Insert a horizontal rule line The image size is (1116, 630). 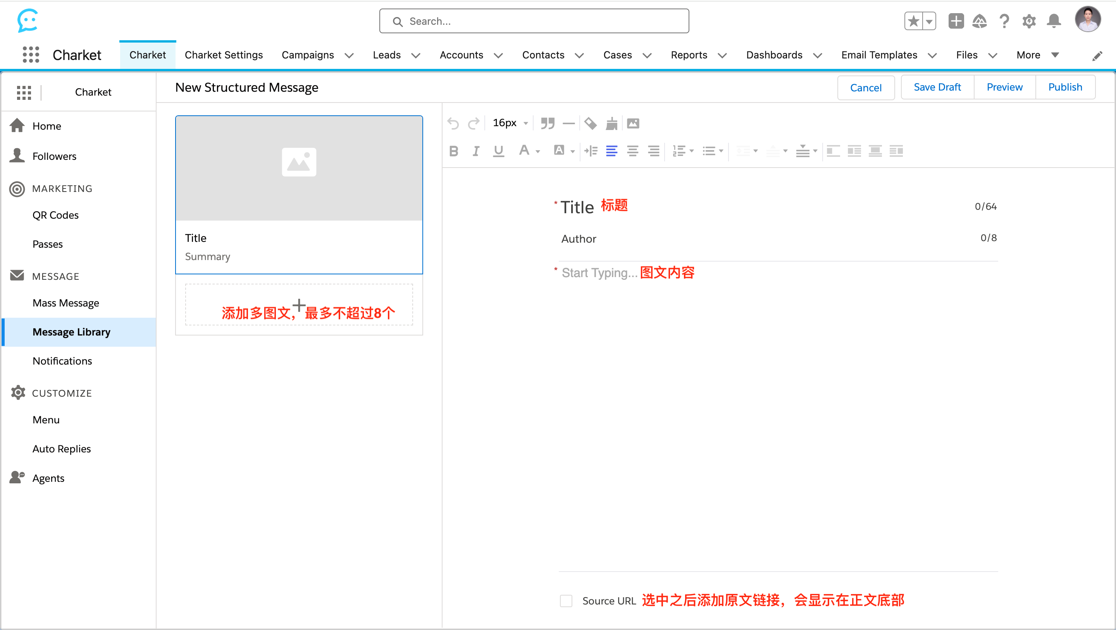click(568, 124)
